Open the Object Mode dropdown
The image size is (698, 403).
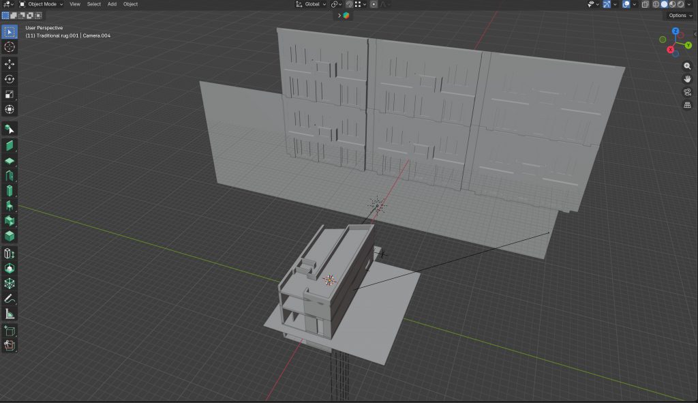pyautogui.click(x=41, y=4)
